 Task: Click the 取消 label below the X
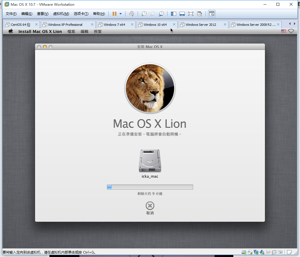[150, 213]
